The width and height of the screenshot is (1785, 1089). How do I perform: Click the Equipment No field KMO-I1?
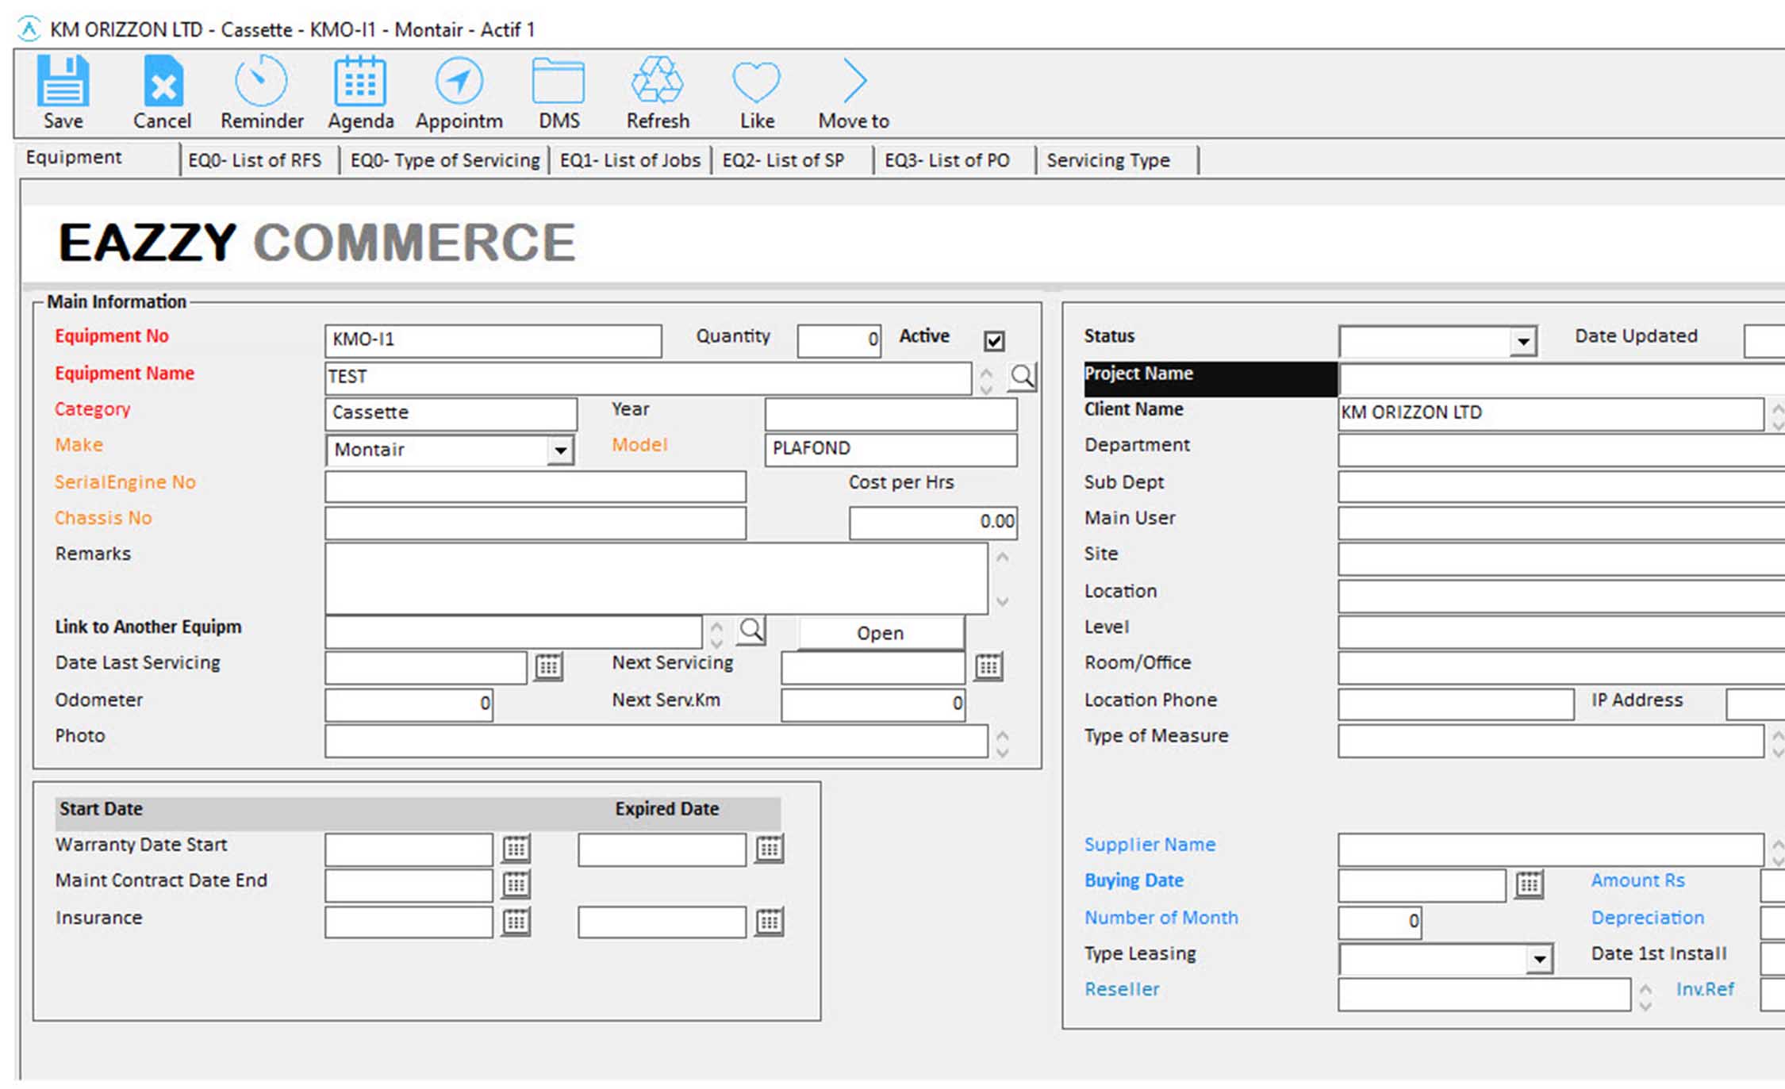[x=493, y=340]
